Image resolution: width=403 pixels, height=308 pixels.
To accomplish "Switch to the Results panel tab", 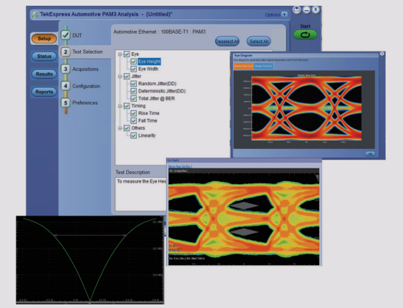I will (44, 74).
